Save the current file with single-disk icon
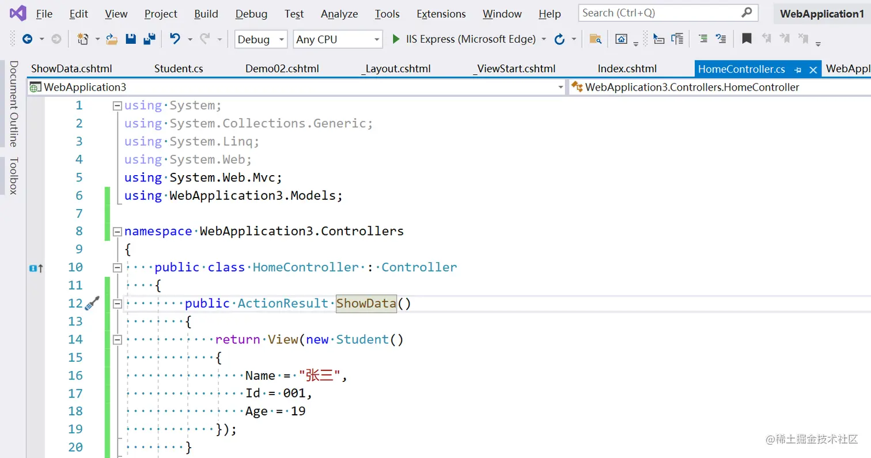871x458 pixels. click(131, 39)
